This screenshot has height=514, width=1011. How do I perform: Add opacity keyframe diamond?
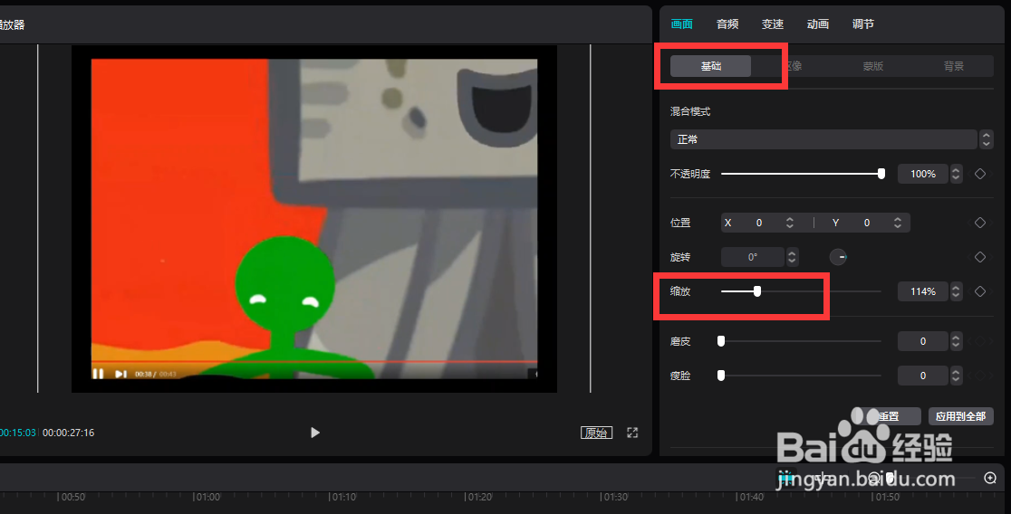click(980, 174)
